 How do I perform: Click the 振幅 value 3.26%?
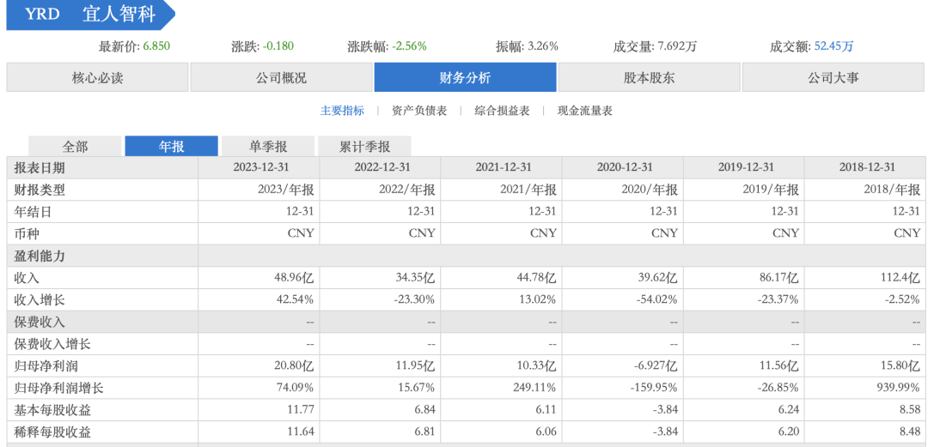(541, 46)
